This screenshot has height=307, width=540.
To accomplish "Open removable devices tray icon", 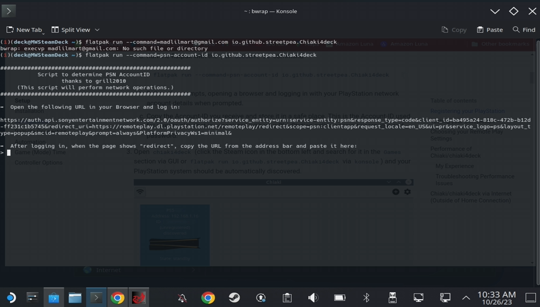I will [x=392, y=298].
